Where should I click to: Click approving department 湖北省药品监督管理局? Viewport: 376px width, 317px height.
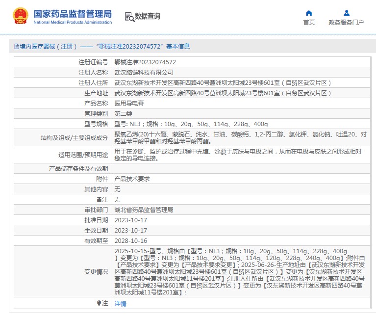pyautogui.click(x=144, y=210)
